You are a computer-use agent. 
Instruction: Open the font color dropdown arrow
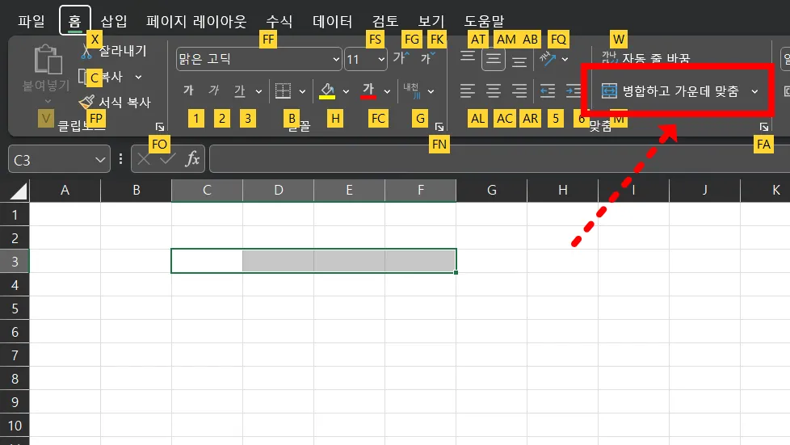pos(387,91)
